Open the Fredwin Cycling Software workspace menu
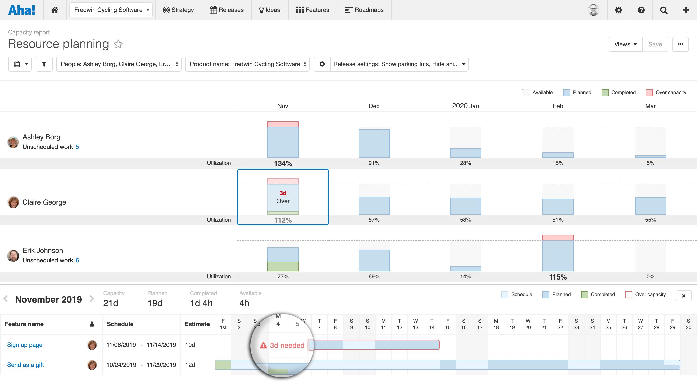The image size is (697, 390). click(x=111, y=10)
